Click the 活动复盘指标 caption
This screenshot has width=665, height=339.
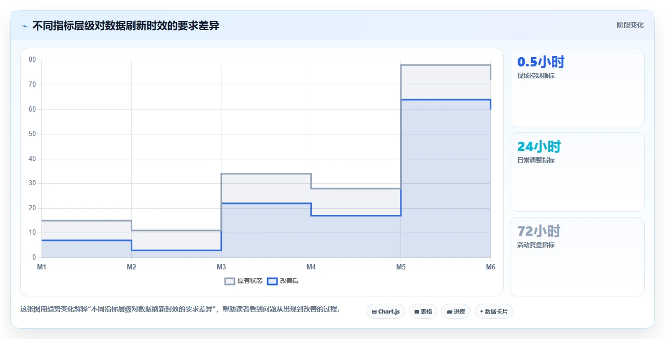pos(536,245)
